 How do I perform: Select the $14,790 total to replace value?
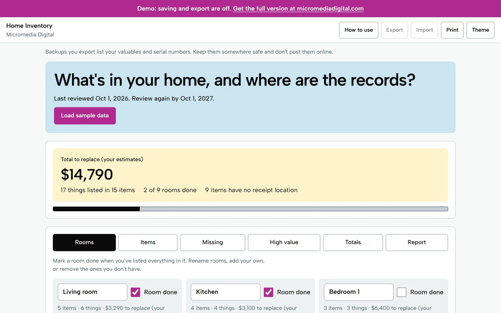[87, 175]
